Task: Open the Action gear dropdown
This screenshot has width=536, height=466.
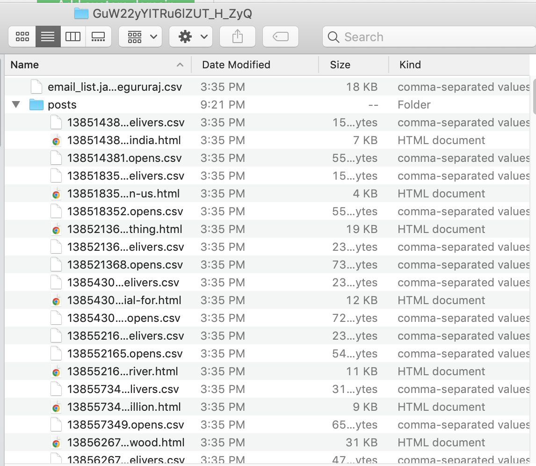Action: tap(190, 36)
